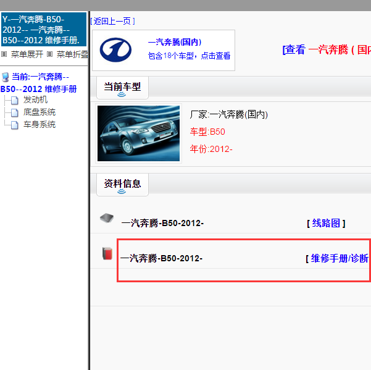Viewport: 371px width, 370px height.
Task: Click the 菜单折叠 square icon
Action: [x=49, y=54]
